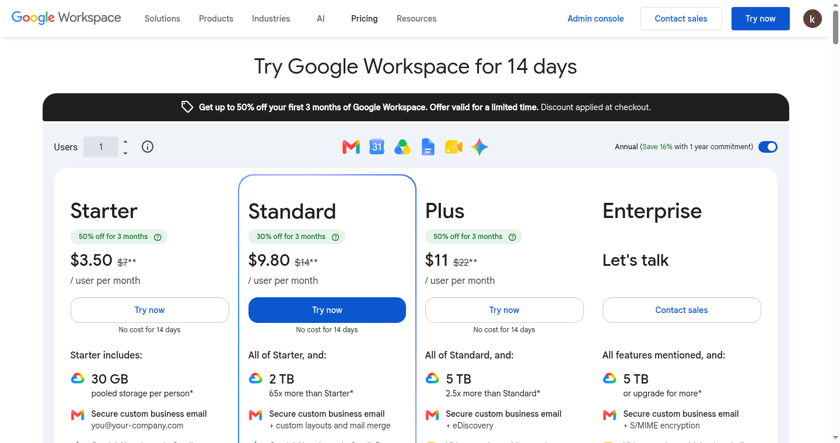Screen dimensions: 840x443
Task: Increase users with the up arrow
Action: point(125,142)
